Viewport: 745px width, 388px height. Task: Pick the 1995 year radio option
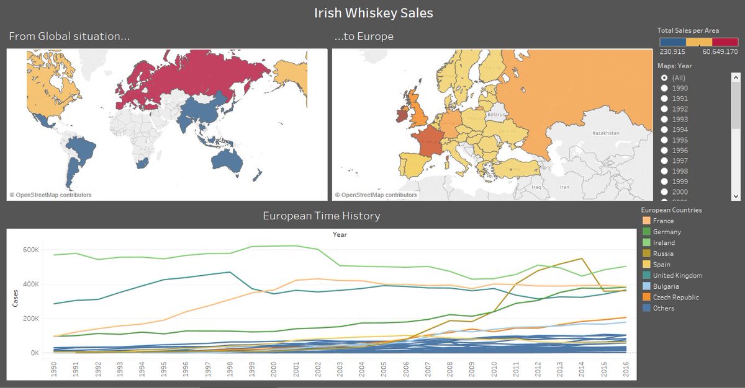[664, 140]
